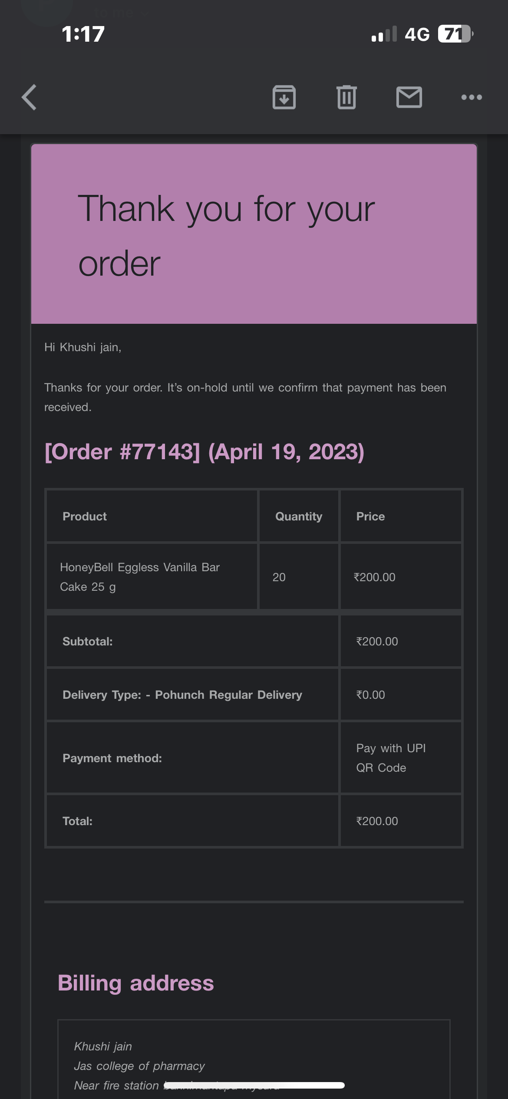508x1099 pixels.
Task: Archive this order email
Action: [284, 97]
